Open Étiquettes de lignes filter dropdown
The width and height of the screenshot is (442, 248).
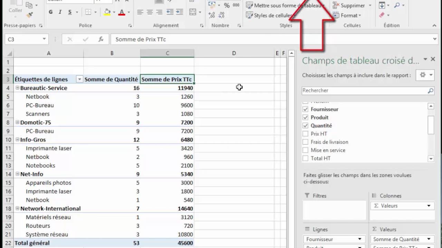79,79
